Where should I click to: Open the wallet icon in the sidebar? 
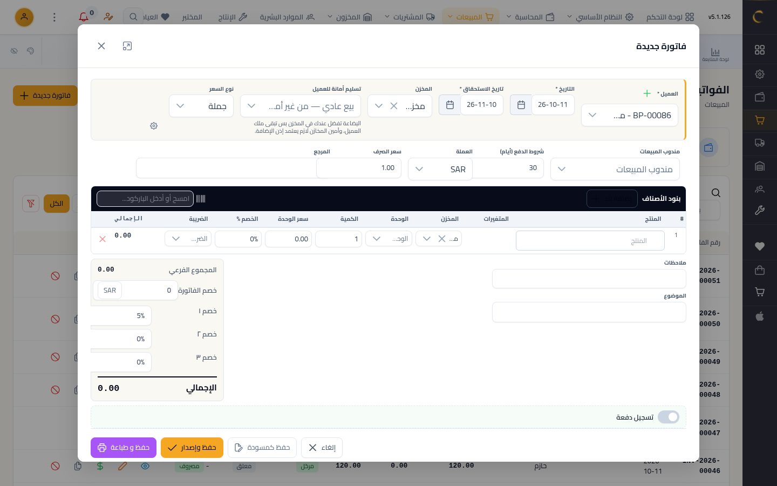(760, 97)
